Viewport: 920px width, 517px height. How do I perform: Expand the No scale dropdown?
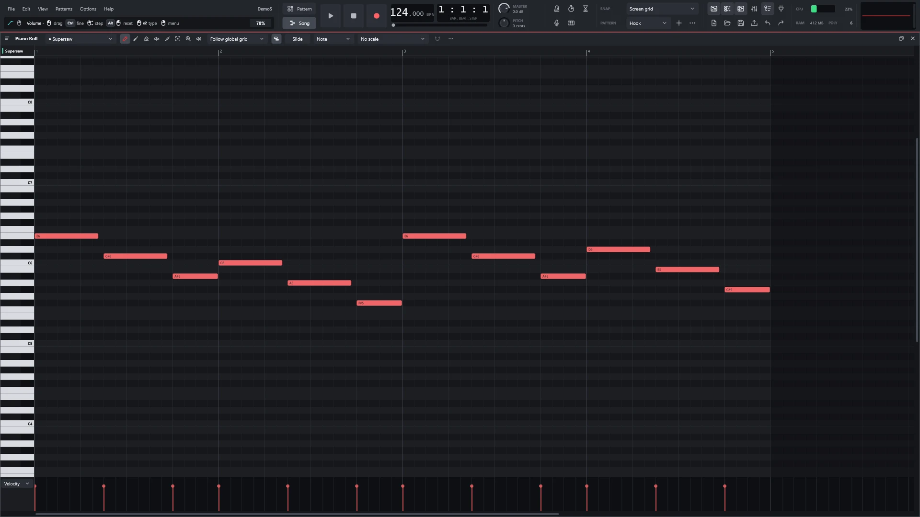click(x=392, y=39)
